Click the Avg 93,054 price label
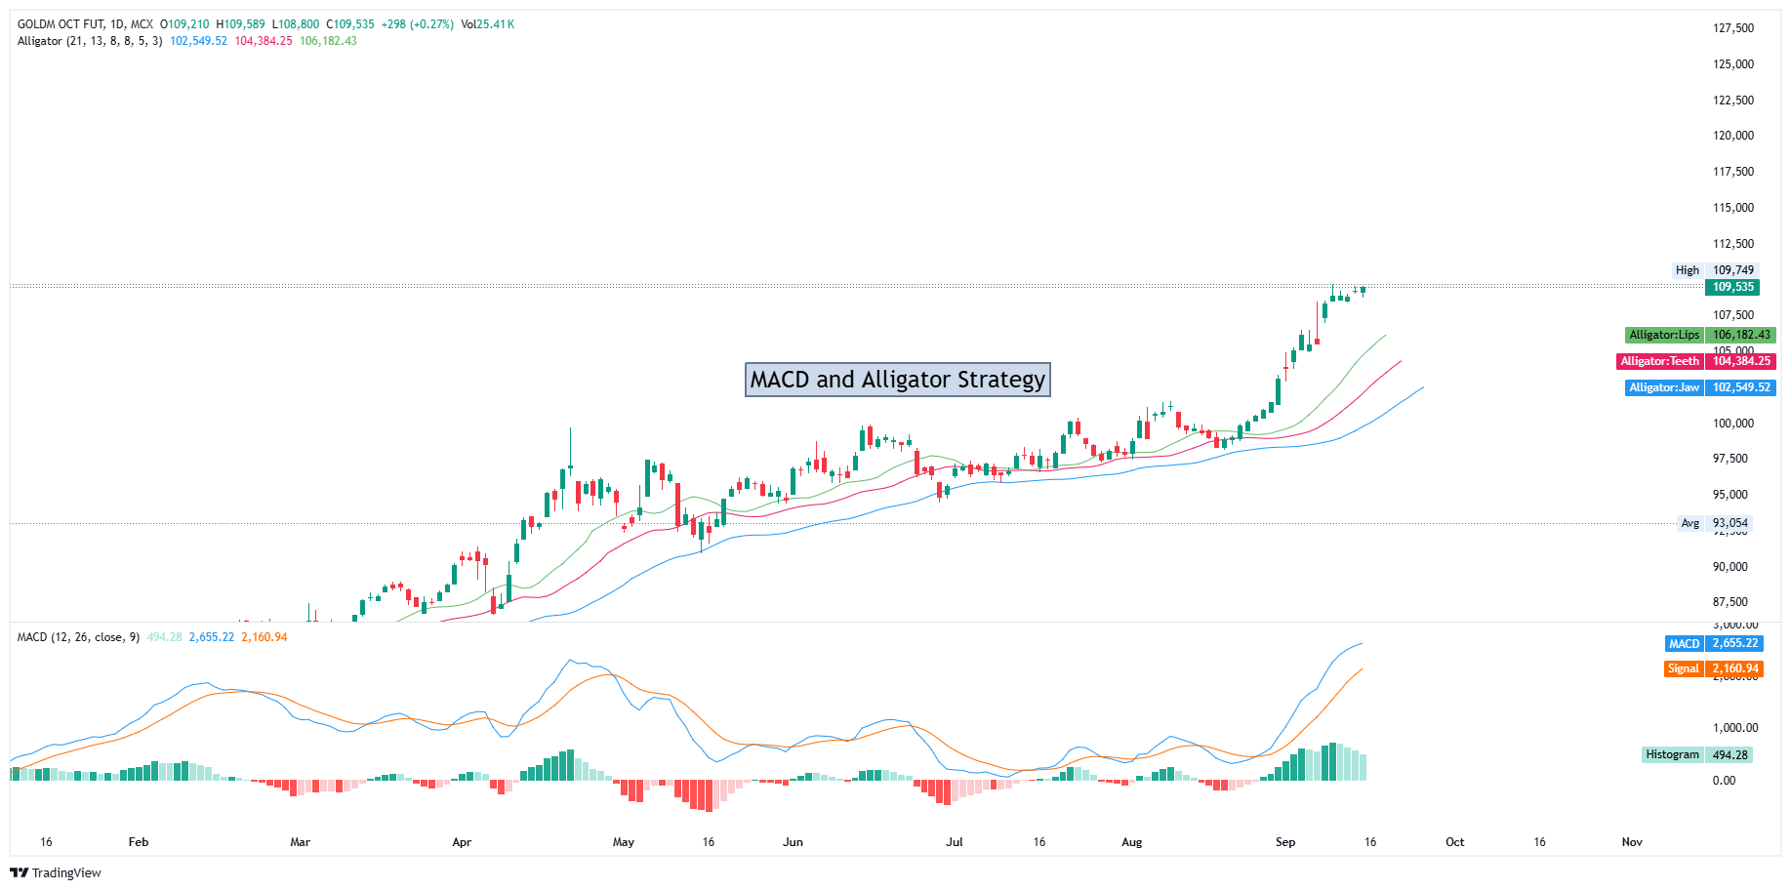Image resolution: width=1791 pixels, height=890 pixels. 1715,523
